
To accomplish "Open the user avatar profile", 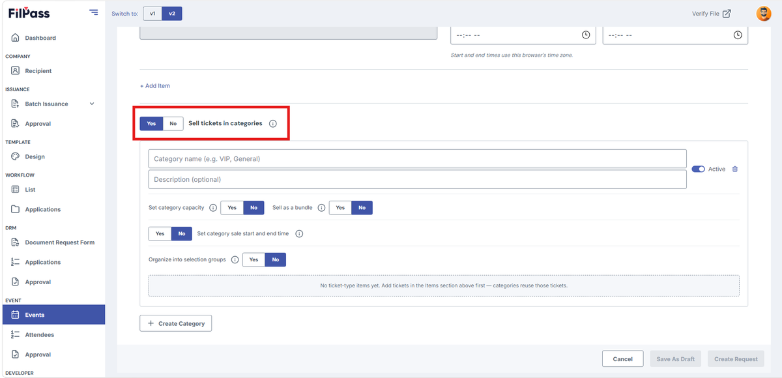I will pos(763,13).
